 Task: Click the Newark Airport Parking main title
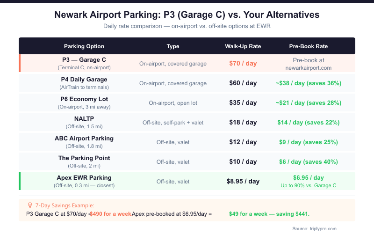(187, 15)
